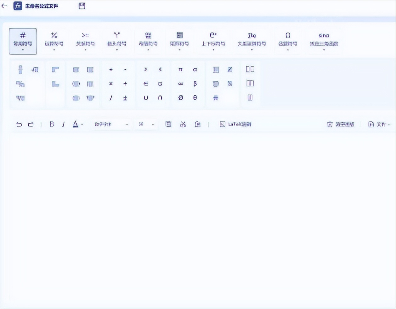
Task: Click the 清空画板 button
Action: coord(341,124)
